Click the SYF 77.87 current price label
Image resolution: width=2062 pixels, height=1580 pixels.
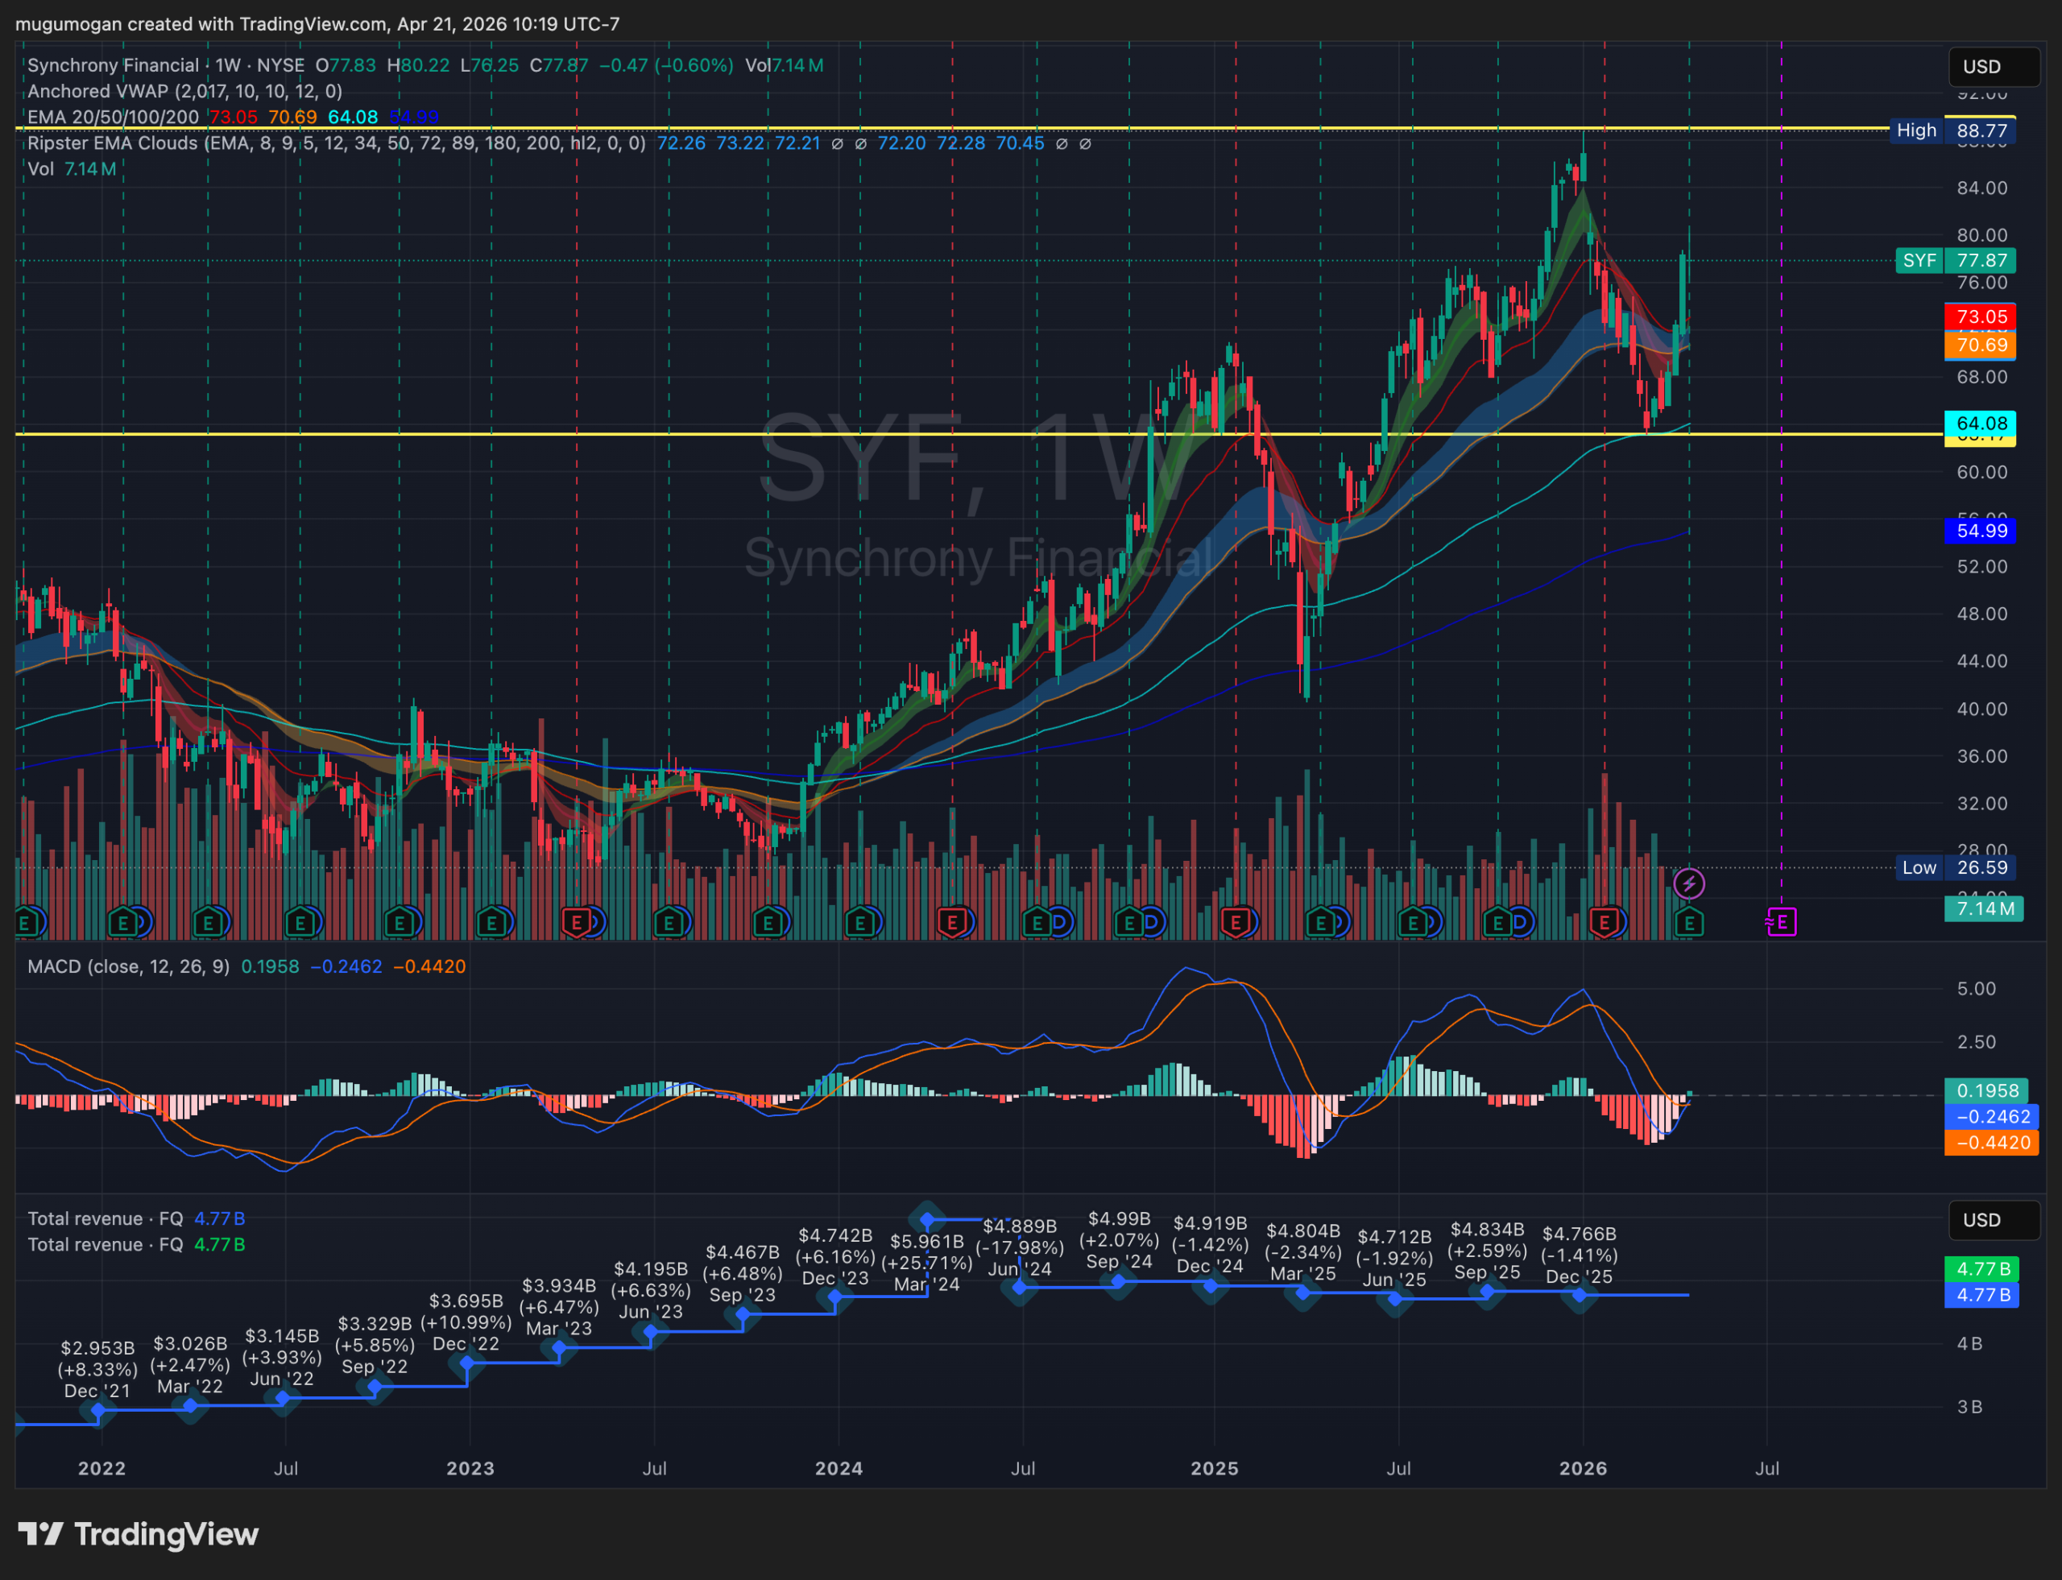point(1954,260)
